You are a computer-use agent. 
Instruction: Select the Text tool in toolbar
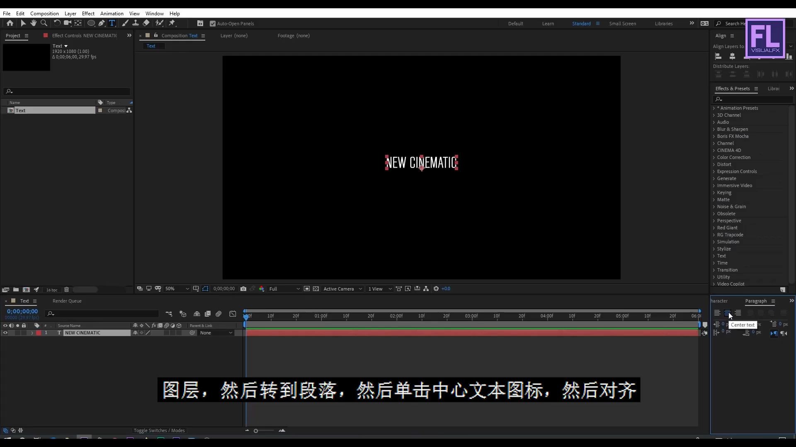[x=112, y=23]
